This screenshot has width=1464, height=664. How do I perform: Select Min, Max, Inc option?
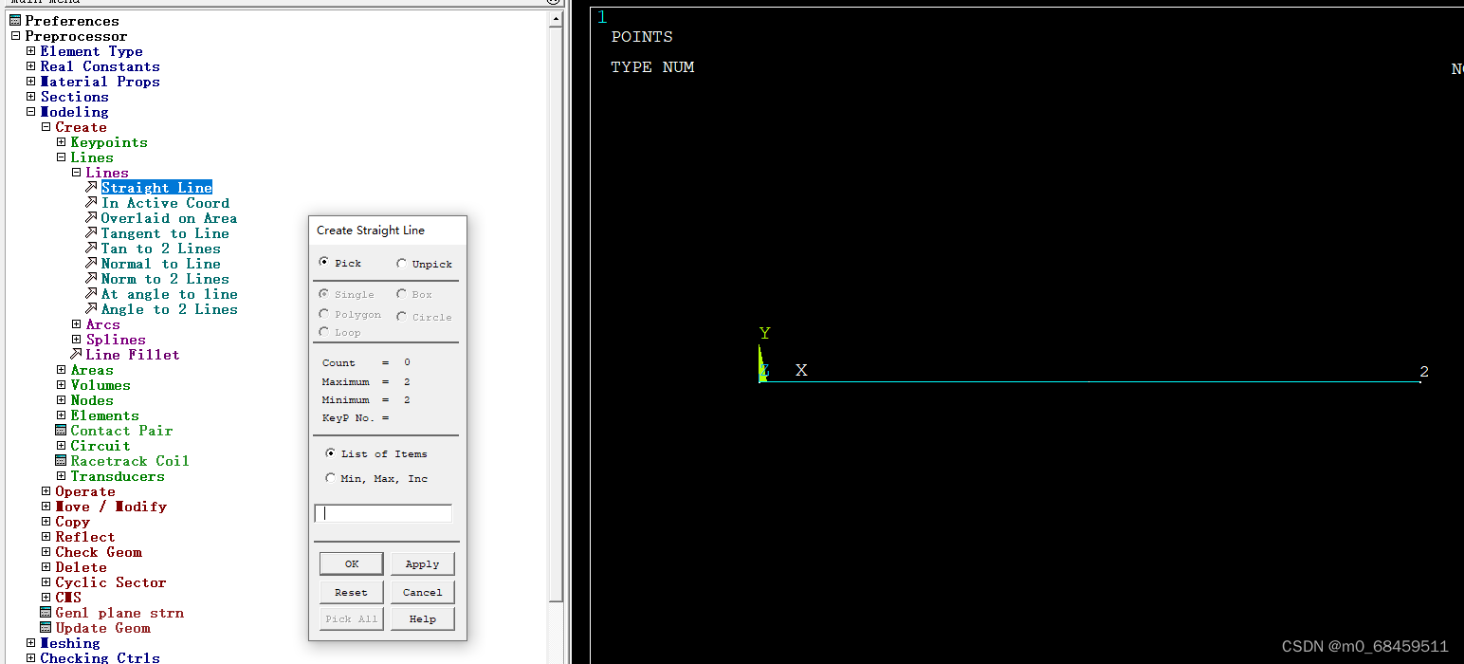[330, 478]
